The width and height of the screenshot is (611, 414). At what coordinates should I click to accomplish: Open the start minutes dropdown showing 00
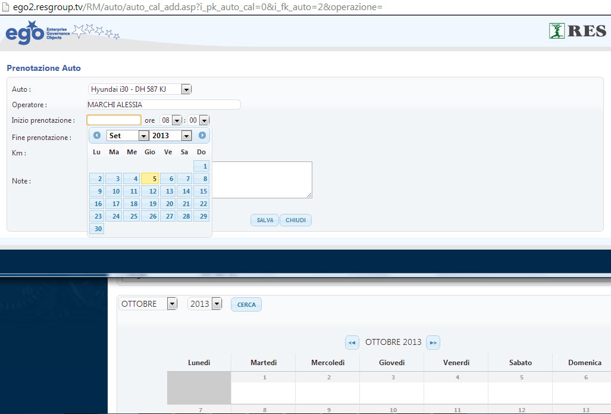tap(198, 120)
